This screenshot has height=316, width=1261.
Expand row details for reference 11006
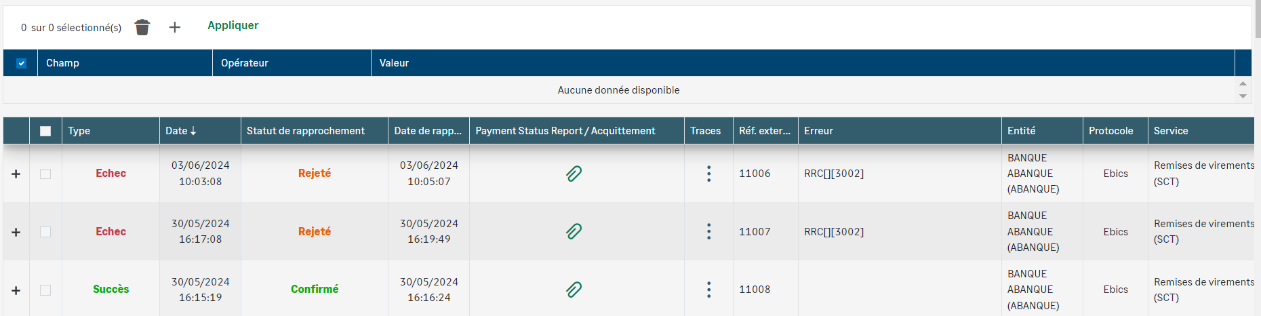(16, 174)
